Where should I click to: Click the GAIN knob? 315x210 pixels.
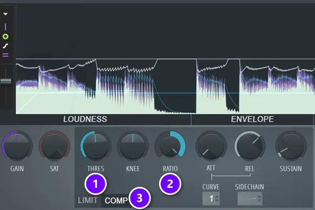[x=17, y=146]
